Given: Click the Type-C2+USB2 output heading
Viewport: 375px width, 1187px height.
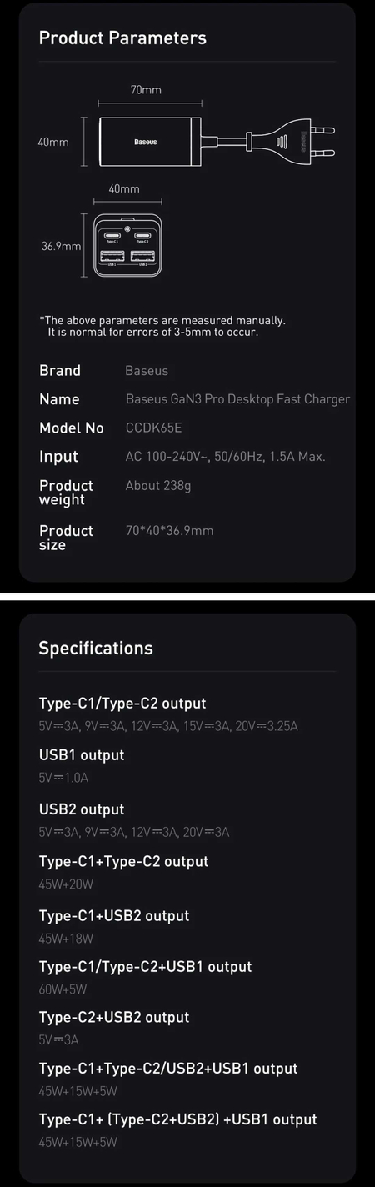Looking at the screenshot, I should (114, 1017).
